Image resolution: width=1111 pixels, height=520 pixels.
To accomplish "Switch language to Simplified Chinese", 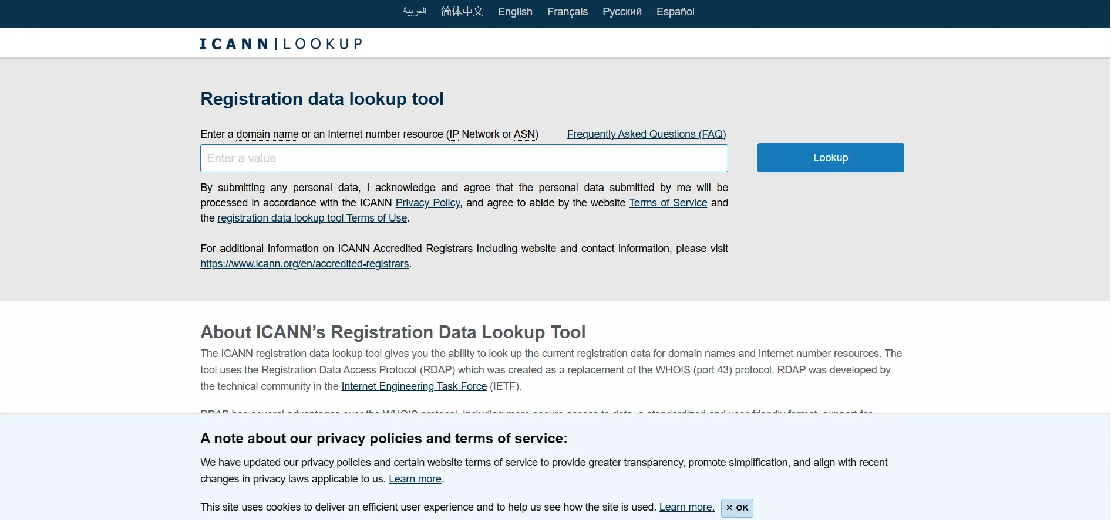I will 462,11.
